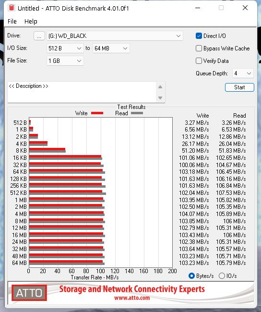This screenshot has width=261, height=312.
Task: Uncheck the Direct I/O checkbox
Action: coord(199,36)
